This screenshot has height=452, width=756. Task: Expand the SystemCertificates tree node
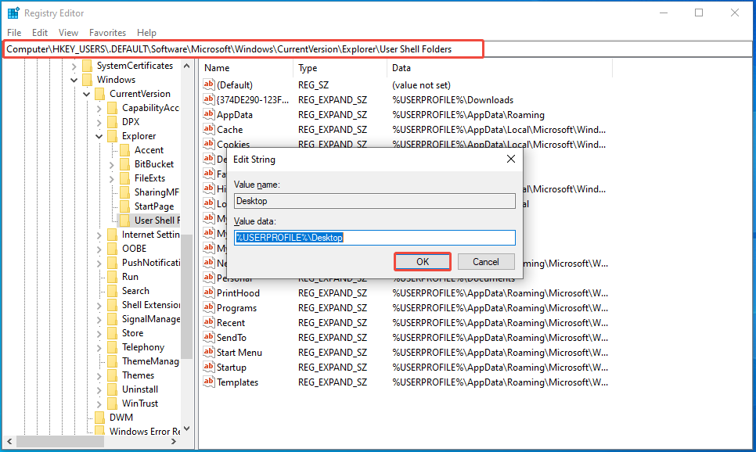74,66
